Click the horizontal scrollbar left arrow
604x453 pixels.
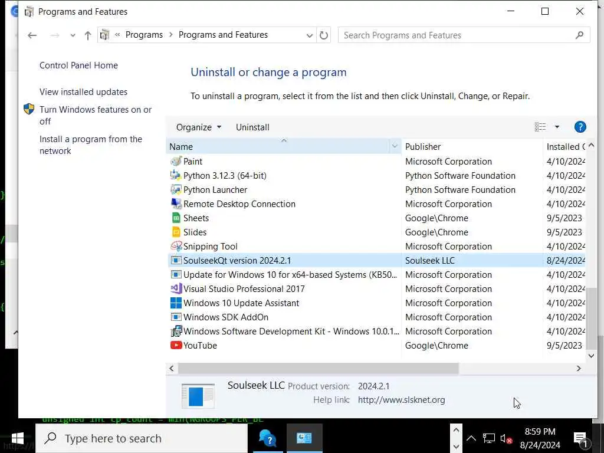[x=172, y=368]
